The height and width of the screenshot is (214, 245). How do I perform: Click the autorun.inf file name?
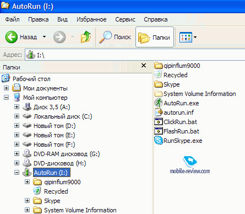coord(179,113)
